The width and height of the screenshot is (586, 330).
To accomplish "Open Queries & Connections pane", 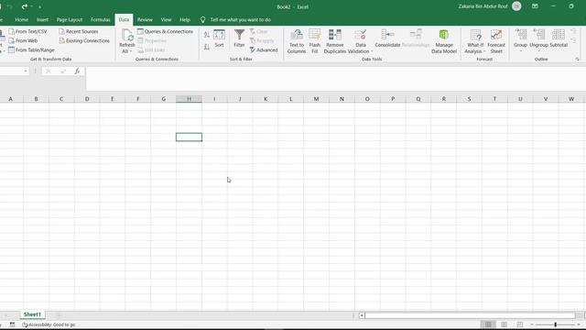I will (165, 31).
